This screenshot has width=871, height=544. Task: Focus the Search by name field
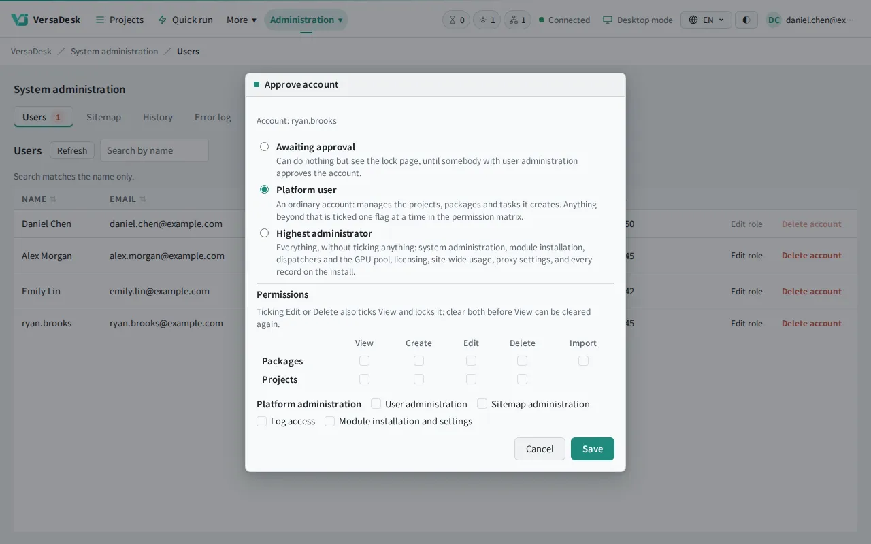154,150
